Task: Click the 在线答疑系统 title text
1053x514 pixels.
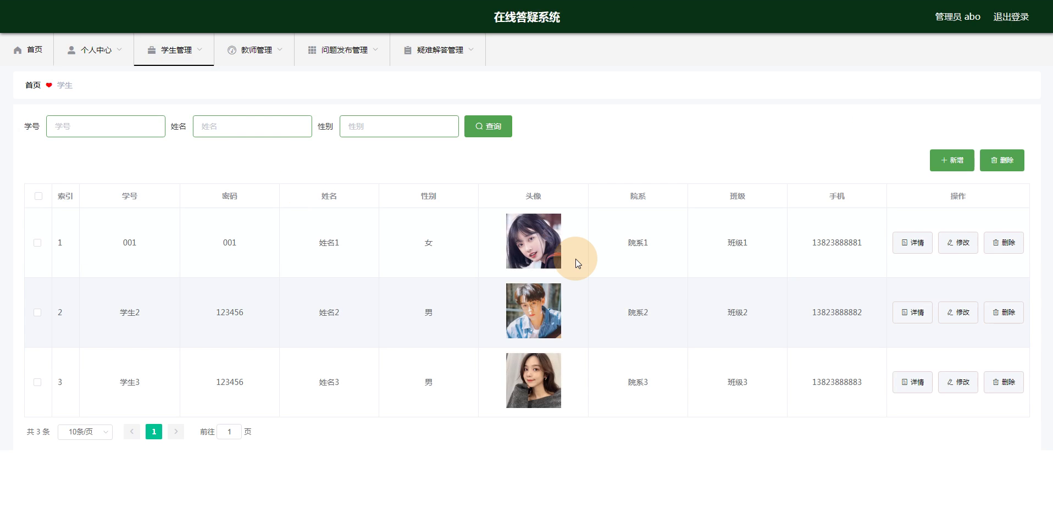Action: [526, 17]
